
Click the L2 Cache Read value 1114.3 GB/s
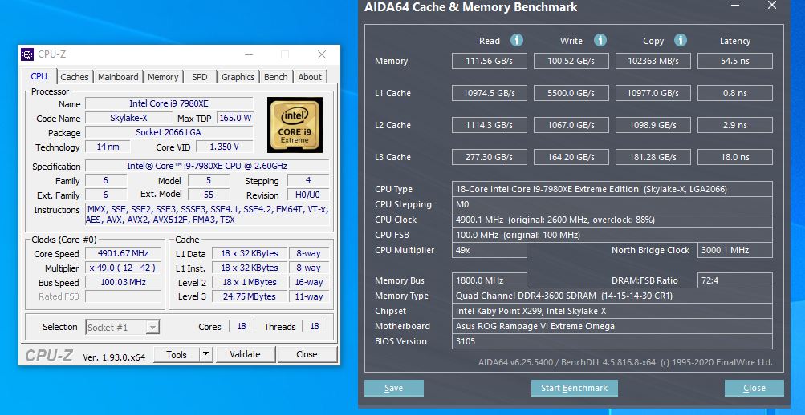(490, 125)
